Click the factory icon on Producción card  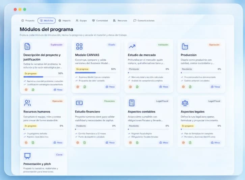185,47
